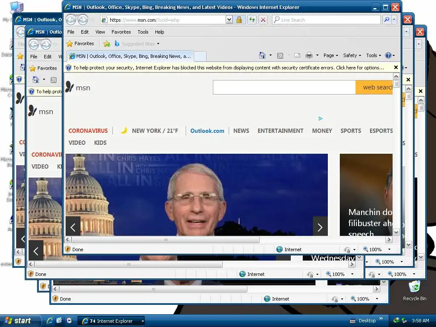Viewport: 436px width, 327px height.
Task: Open the Recycle Bin desktop icon
Action: tap(414, 291)
